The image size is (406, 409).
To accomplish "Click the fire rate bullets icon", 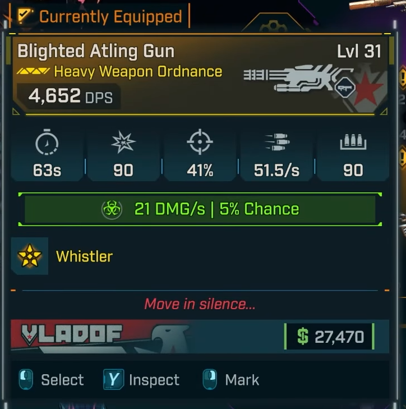I will [277, 142].
